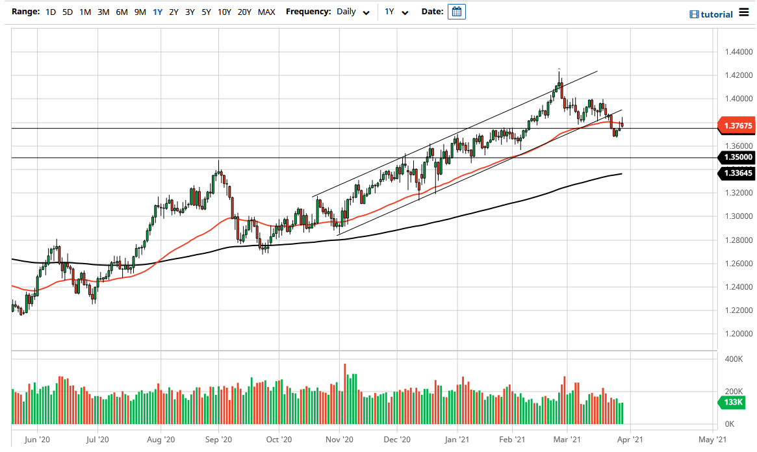Select the 1M range
This screenshot has width=757, height=452.
click(x=84, y=12)
